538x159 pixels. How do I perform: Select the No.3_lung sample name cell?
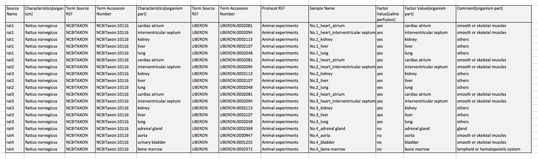[x=342, y=122]
